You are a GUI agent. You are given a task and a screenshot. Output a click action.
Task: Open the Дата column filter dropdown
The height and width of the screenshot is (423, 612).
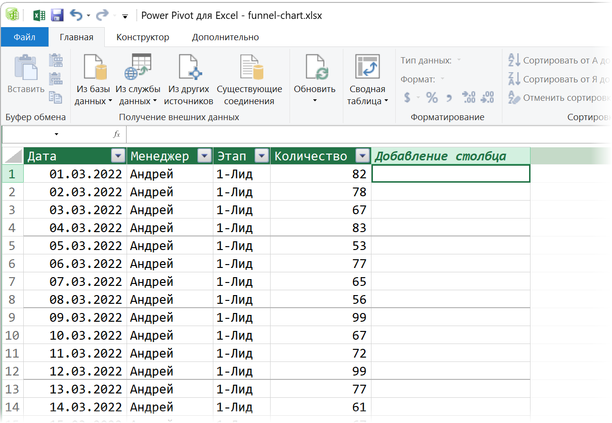click(x=118, y=156)
